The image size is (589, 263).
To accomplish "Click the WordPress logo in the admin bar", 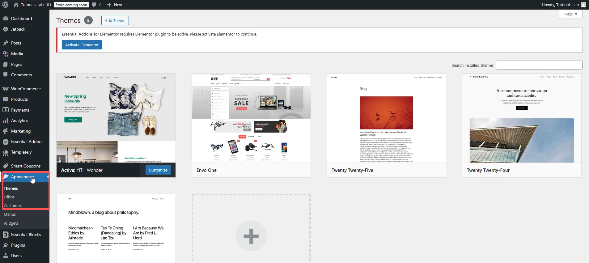I will [5, 5].
